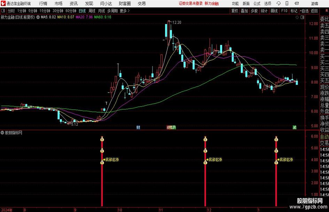Open the 资讯 menu
329x212 pixels.
74,3
